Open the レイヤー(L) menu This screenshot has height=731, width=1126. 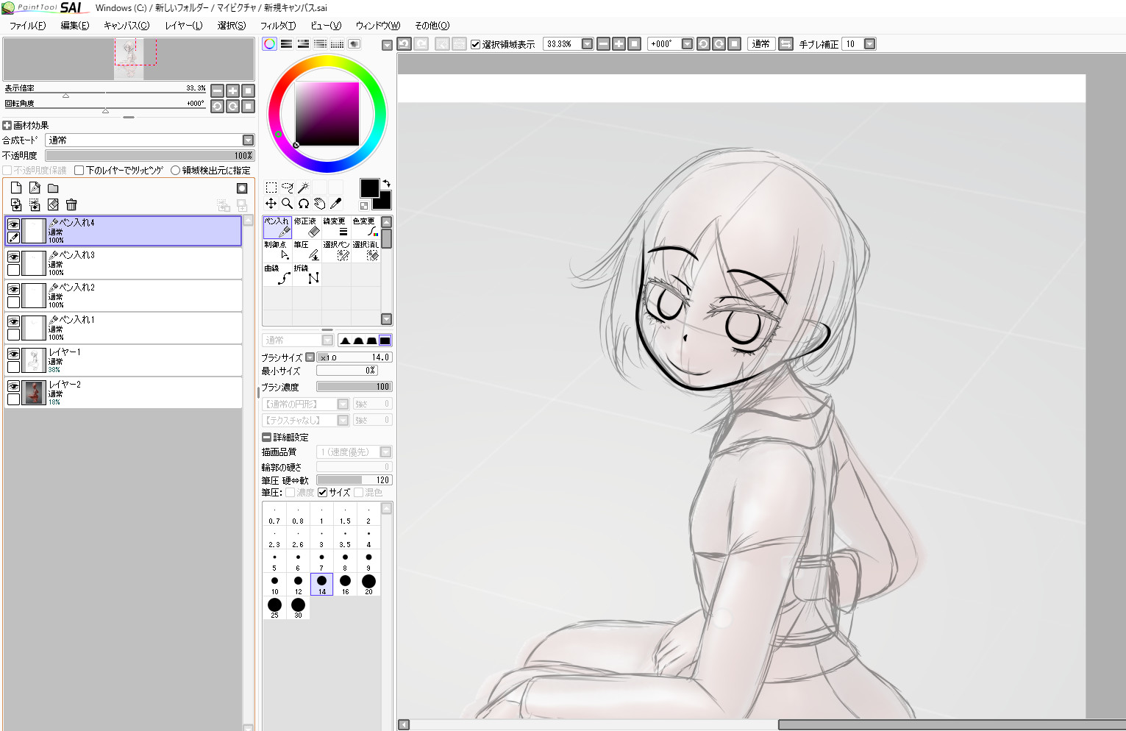tap(183, 26)
